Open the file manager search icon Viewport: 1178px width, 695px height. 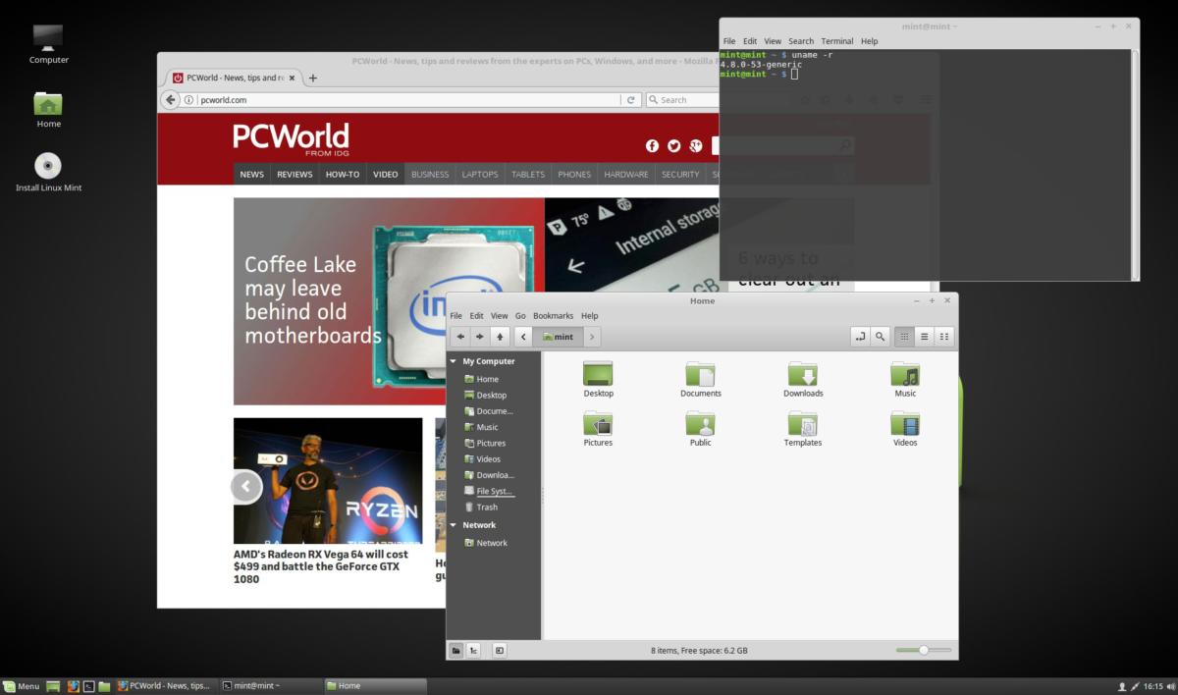click(x=881, y=337)
